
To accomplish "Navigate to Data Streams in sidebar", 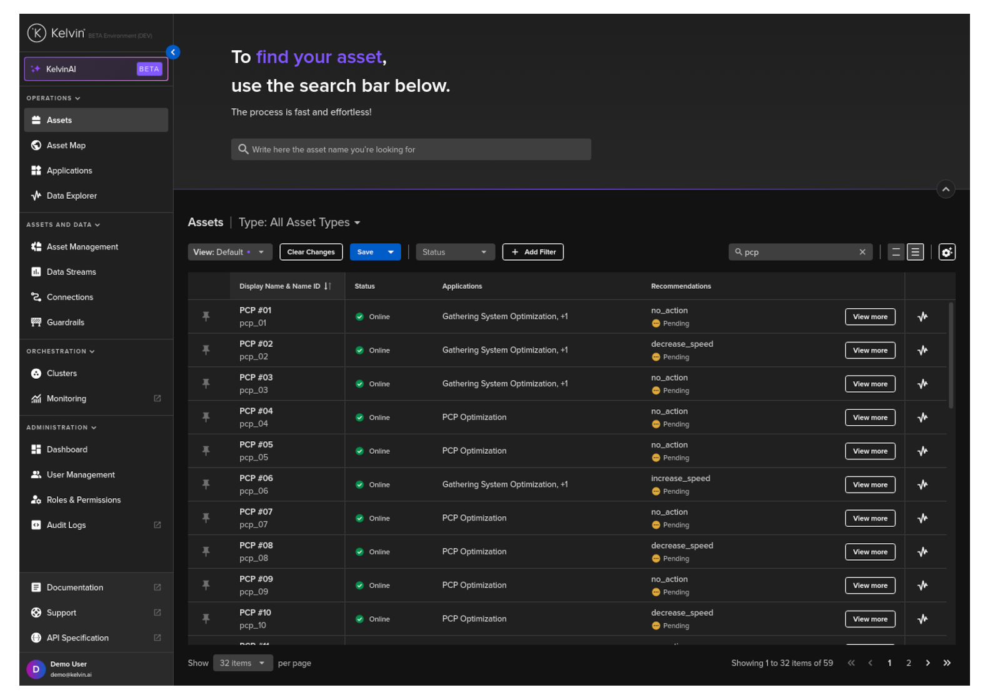I will 71,272.
